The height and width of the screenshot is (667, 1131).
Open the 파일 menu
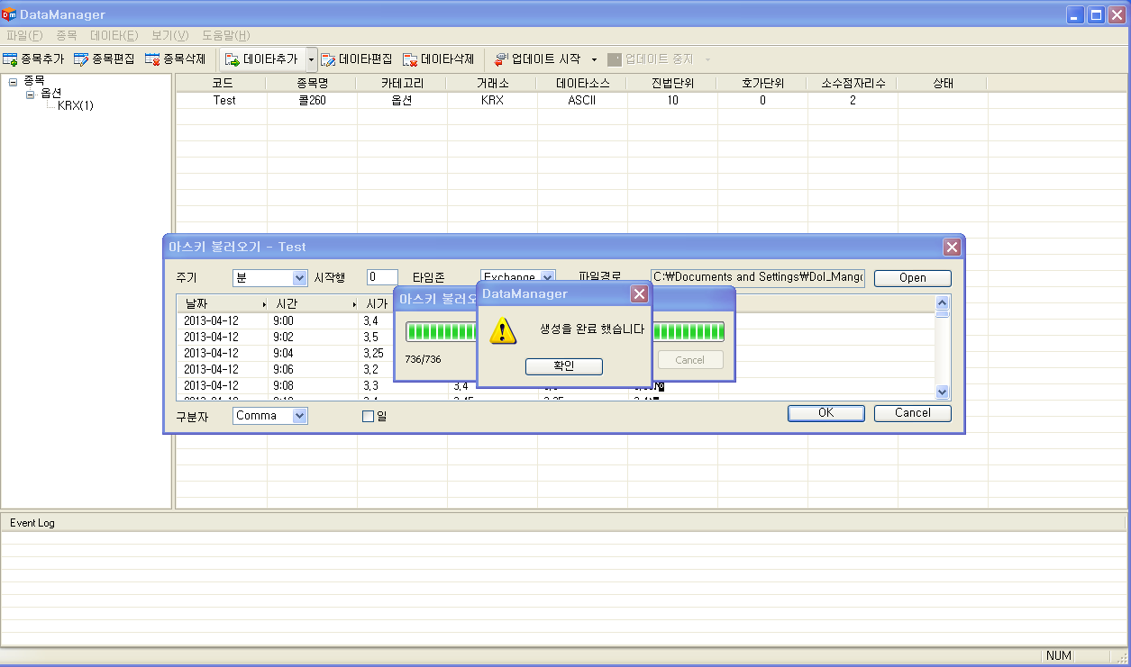[x=24, y=35]
